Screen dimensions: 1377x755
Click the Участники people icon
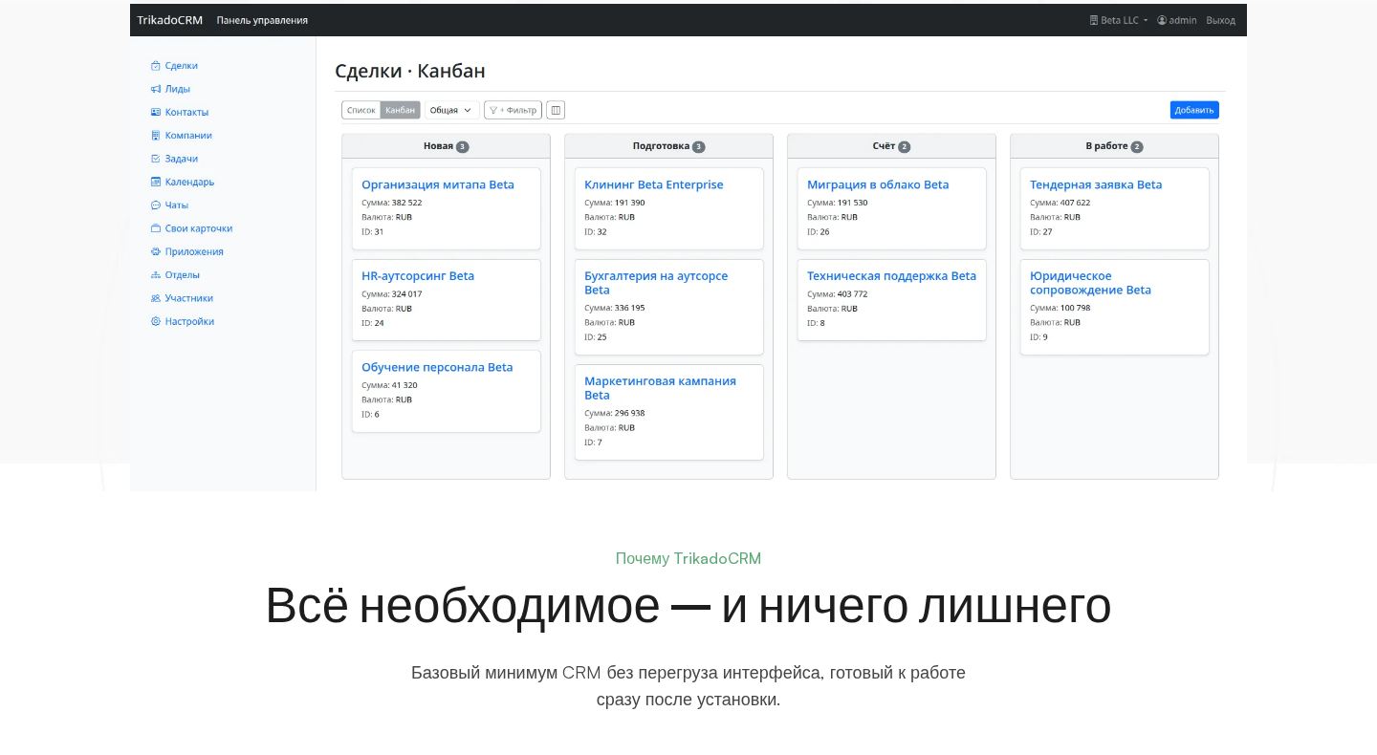pos(155,298)
